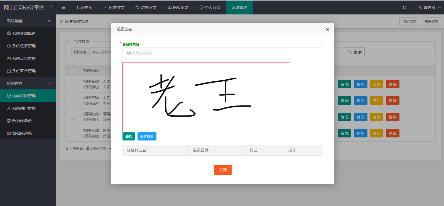
Task: Check the 领导 permission row checkbox
Action: pos(72,117)
